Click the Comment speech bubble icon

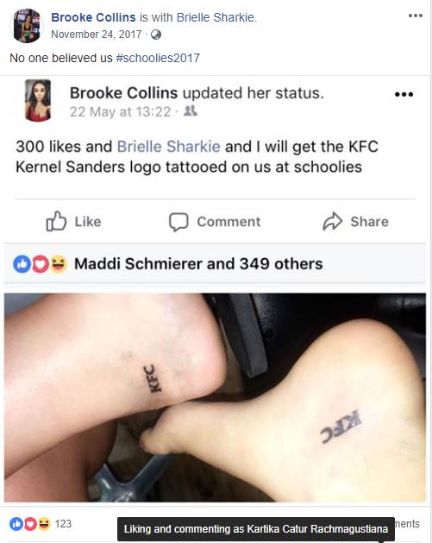click(178, 222)
